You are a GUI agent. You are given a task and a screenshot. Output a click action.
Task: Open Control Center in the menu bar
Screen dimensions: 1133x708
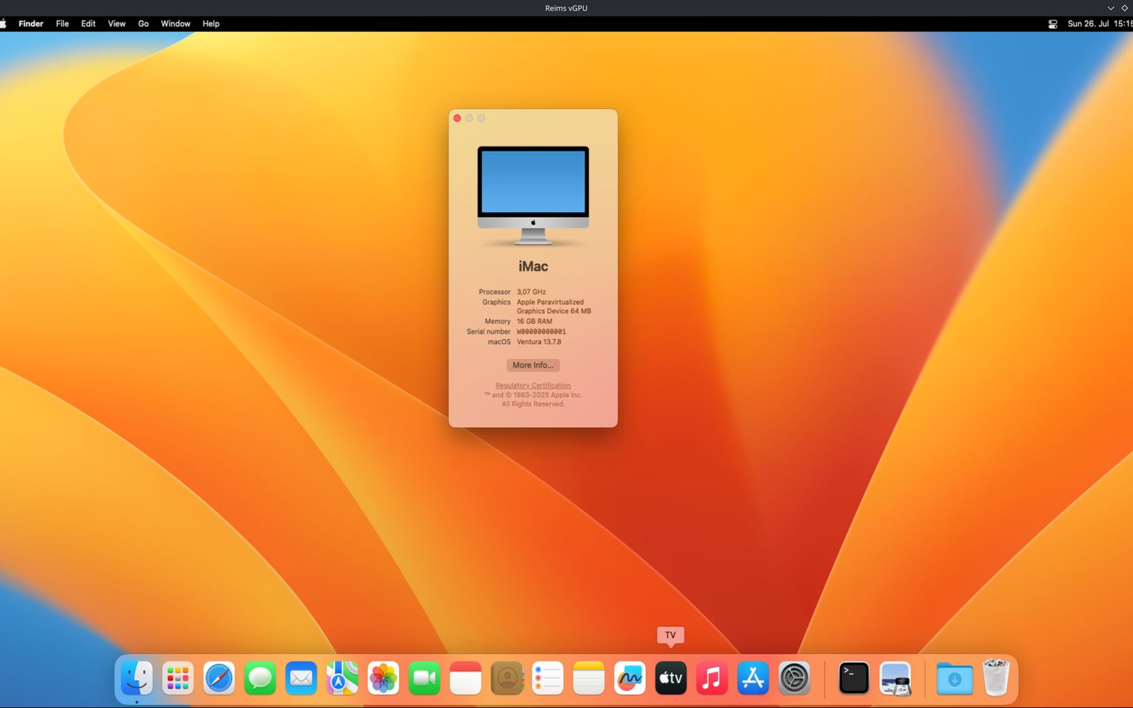[1053, 24]
